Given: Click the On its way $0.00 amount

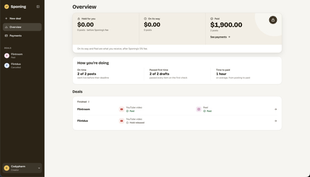Looking at the screenshot, I should coord(152,25).
